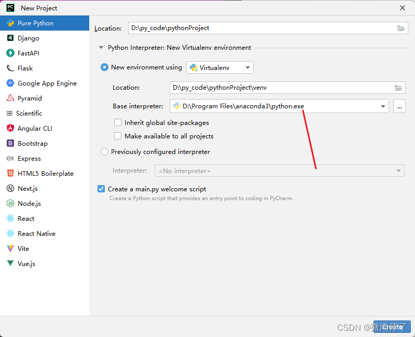The image size is (415, 337).
Task: Click the Scientific project icon
Action: tap(9, 113)
